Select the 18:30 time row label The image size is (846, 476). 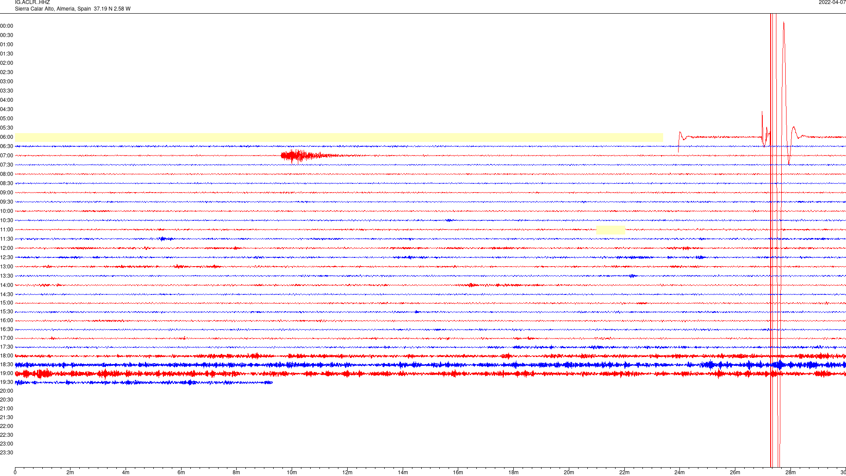point(7,364)
